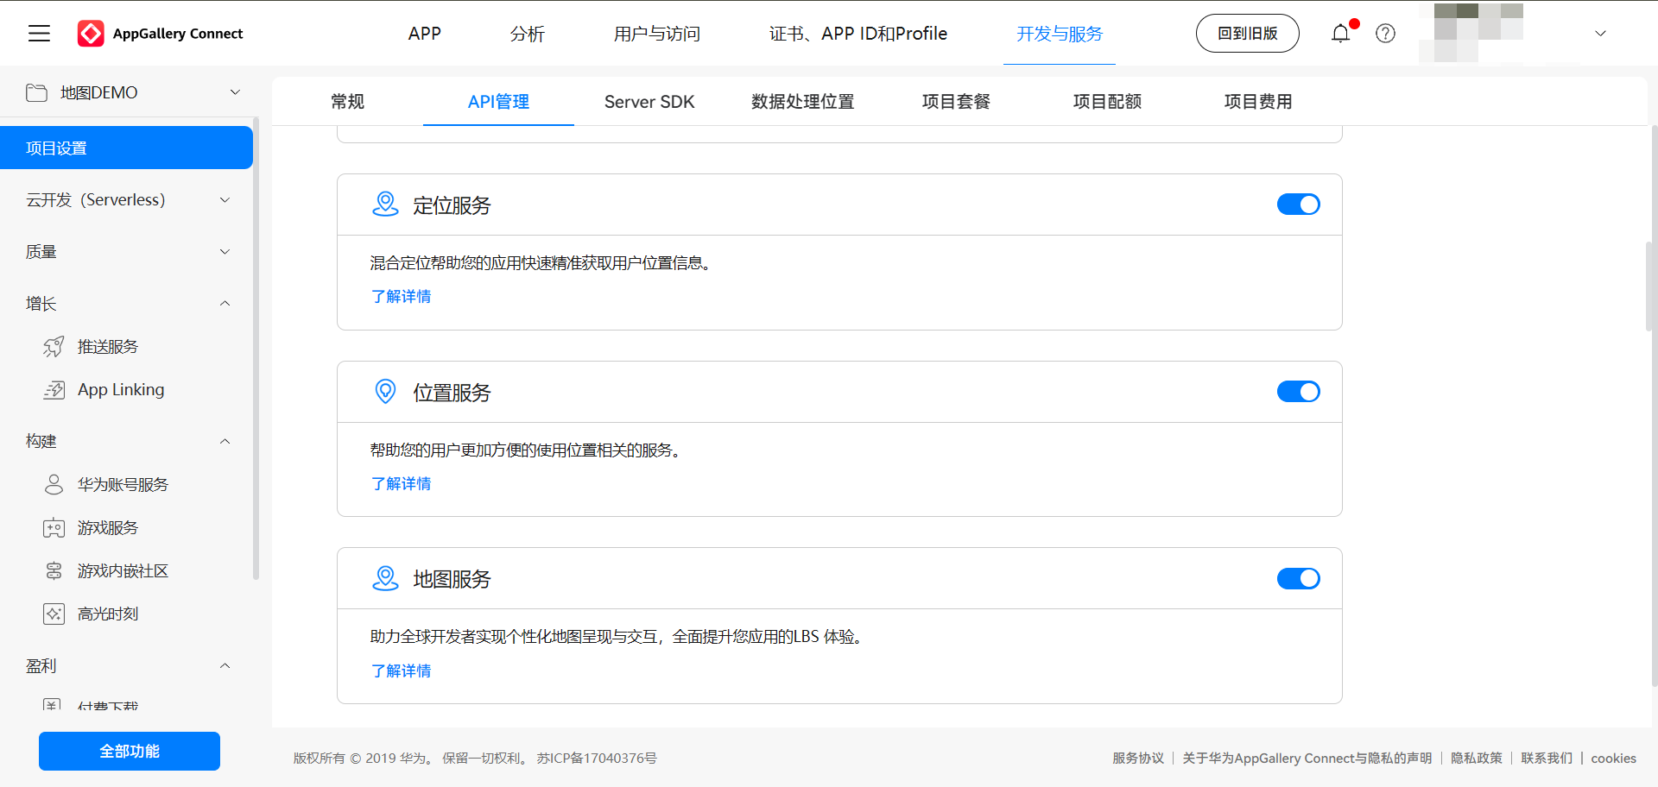Open 了解详情 under 位置服务
The width and height of the screenshot is (1658, 787).
pyautogui.click(x=401, y=484)
